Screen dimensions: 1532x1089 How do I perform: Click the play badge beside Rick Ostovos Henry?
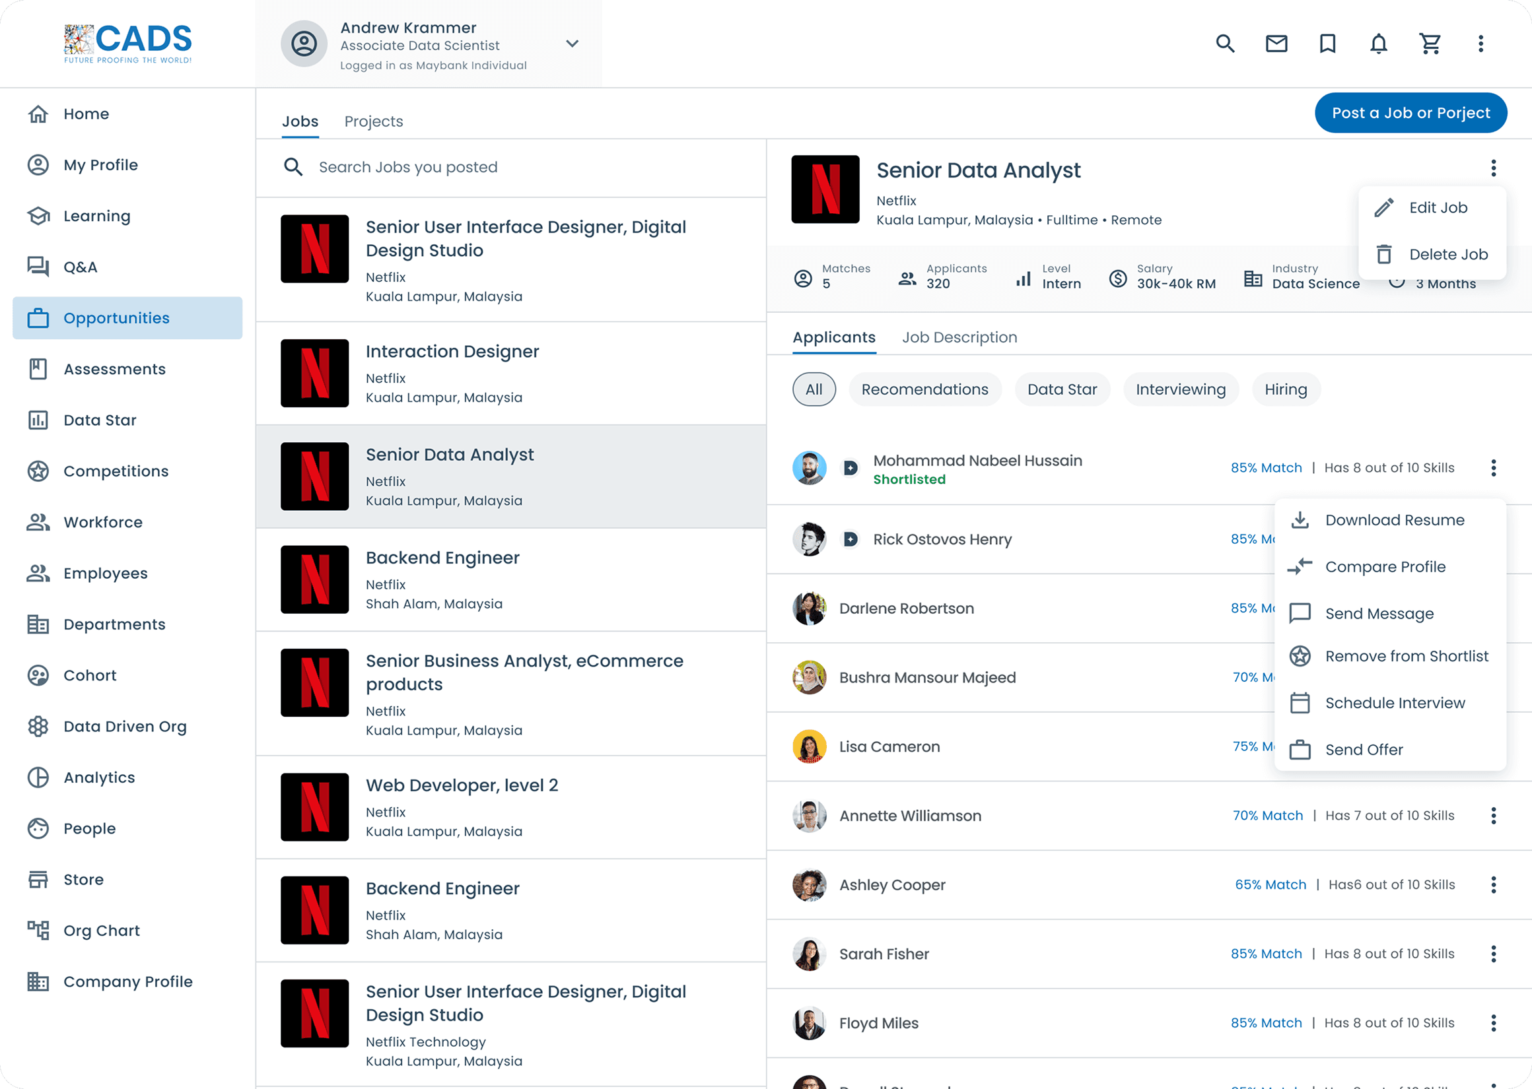pos(850,539)
